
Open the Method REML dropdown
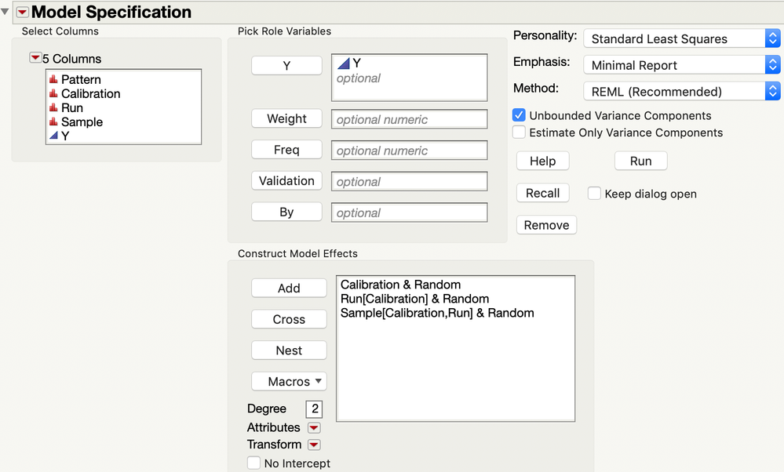pos(680,91)
